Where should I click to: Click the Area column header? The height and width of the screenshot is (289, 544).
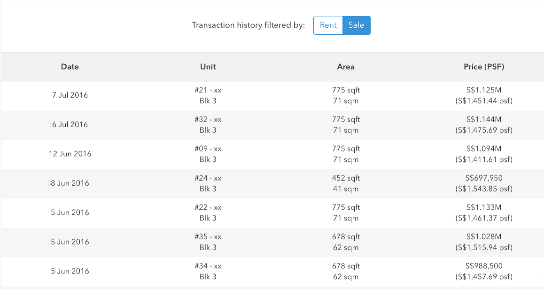point(345,67)
